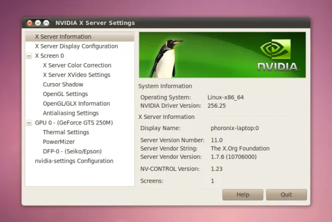Open the PowerMizer page
This screenshot has height=222, width=332.
[x=58, y=142]
